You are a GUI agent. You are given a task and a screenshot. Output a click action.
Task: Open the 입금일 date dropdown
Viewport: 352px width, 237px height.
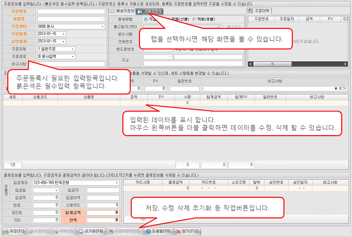click(x=57, y=190)
